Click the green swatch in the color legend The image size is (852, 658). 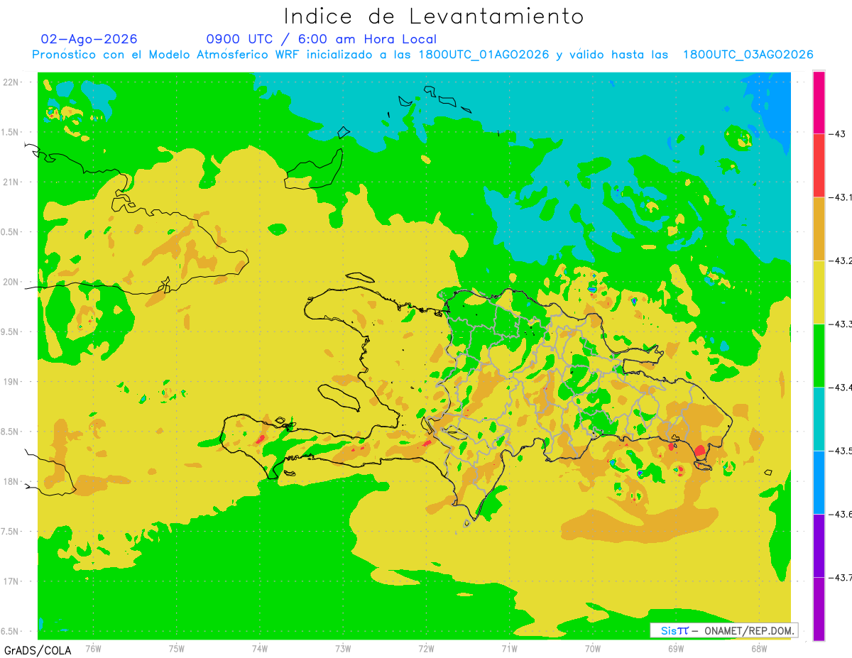click(819, 355)
